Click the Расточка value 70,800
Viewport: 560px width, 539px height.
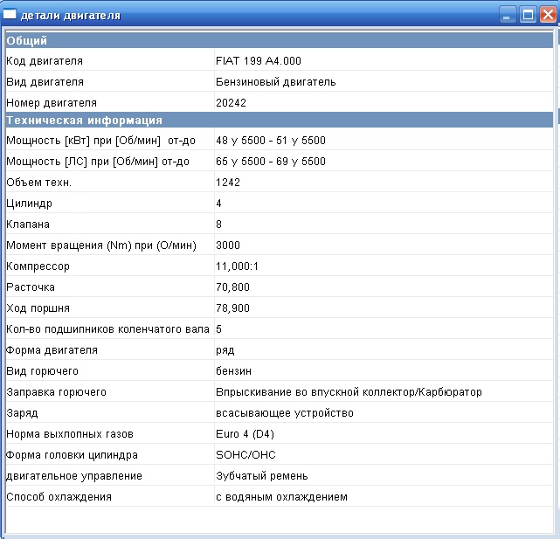pyautogui.click(x=232, y=287)
